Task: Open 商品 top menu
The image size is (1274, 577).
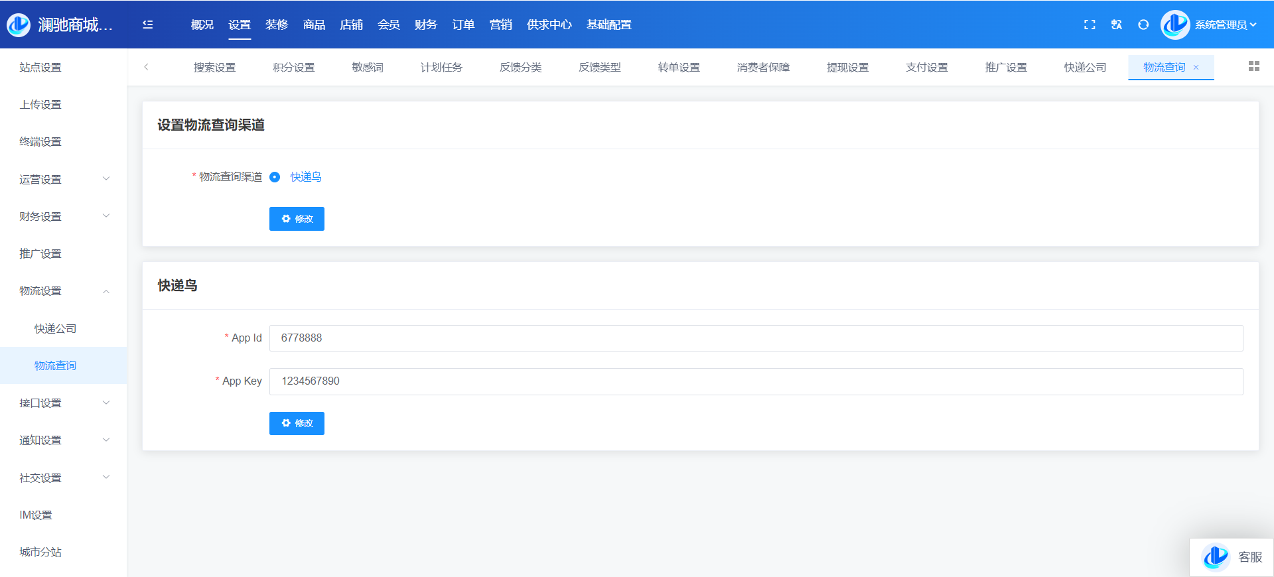Action: tap(314, 25)
